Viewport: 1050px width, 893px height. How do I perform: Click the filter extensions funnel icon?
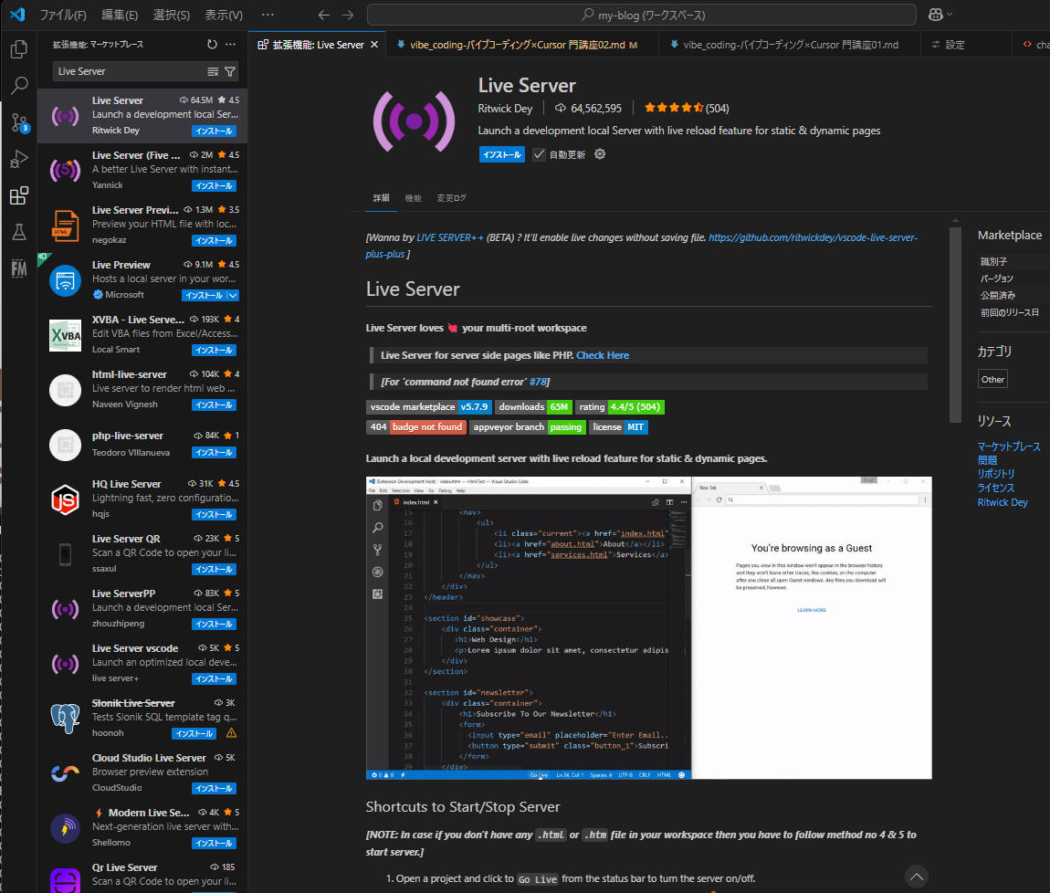tap(230, 71)
